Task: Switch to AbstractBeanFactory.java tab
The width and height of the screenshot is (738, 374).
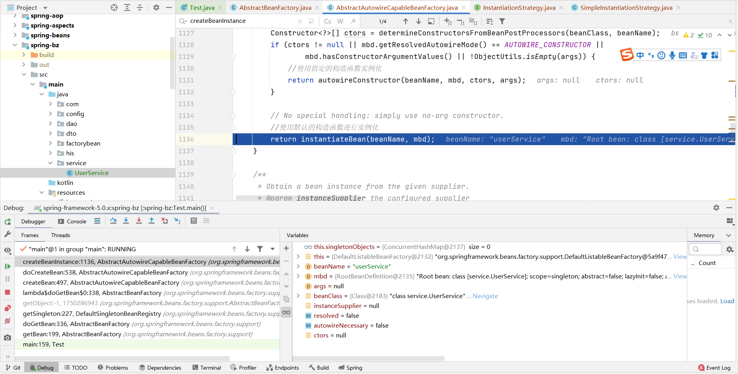Action: [x=275, y=7]
